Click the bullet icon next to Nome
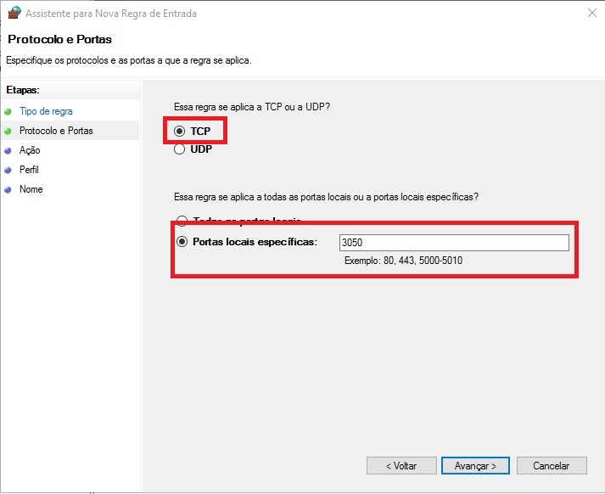 (8, 189)
